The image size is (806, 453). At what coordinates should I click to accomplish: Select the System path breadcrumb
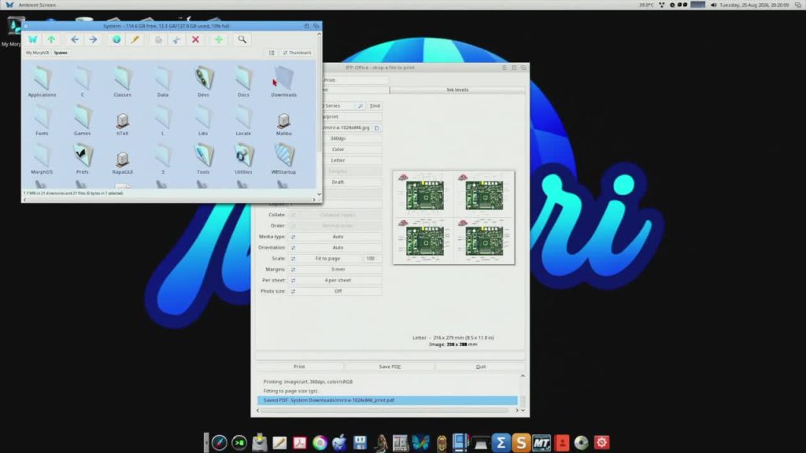(x=61, y=53)
